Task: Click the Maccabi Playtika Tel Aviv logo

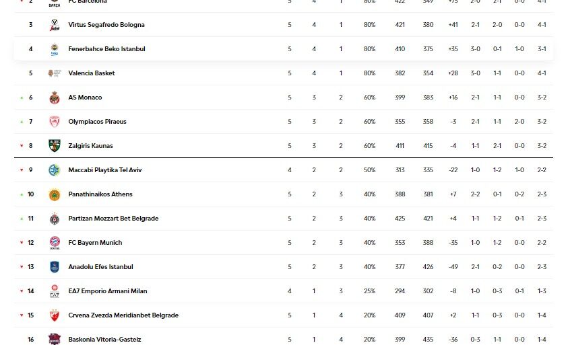Action: point(55,170)
